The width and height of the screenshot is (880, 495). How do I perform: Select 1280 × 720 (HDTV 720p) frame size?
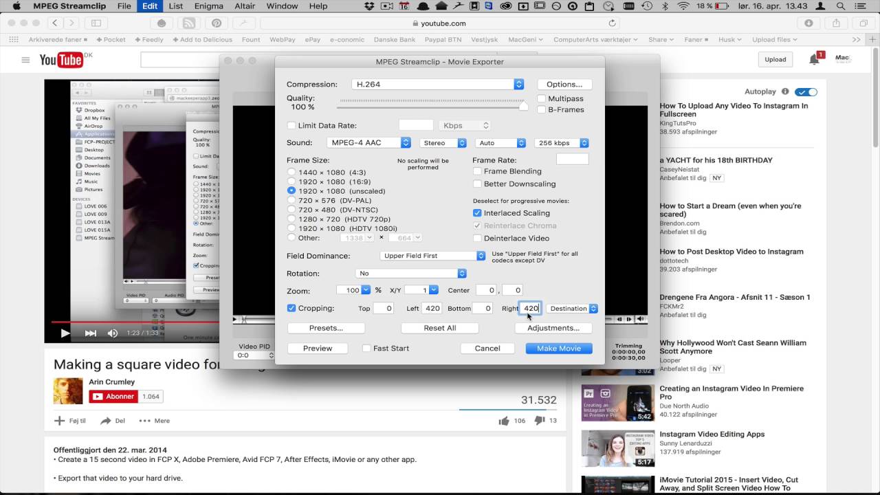click(291, 219)
